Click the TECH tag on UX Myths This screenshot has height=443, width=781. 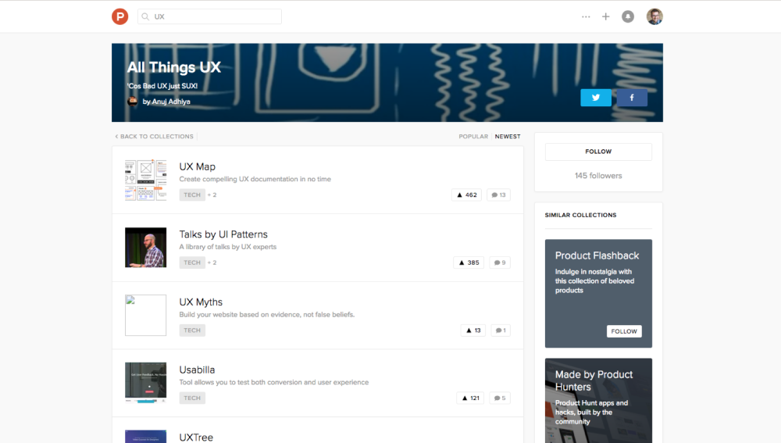tap(192, 330)
